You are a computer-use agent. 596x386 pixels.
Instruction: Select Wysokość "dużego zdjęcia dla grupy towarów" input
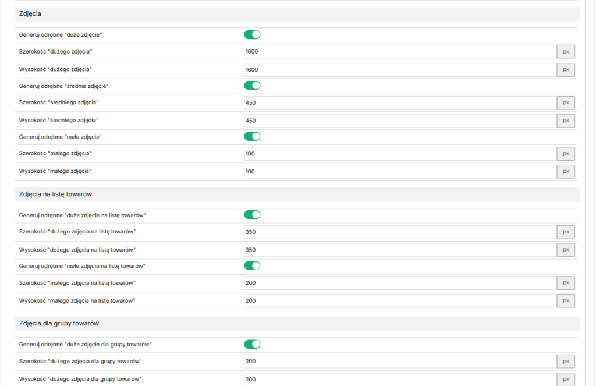[400, 379]
